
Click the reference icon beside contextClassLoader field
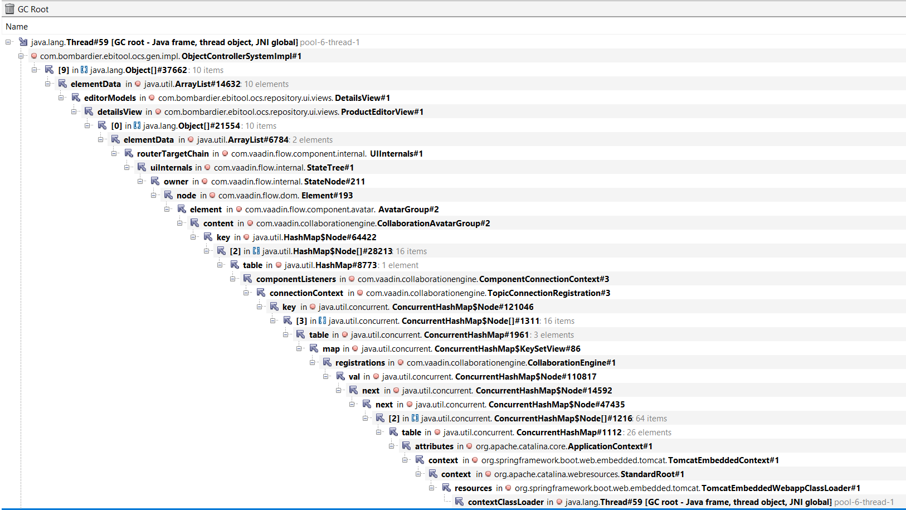460,502
